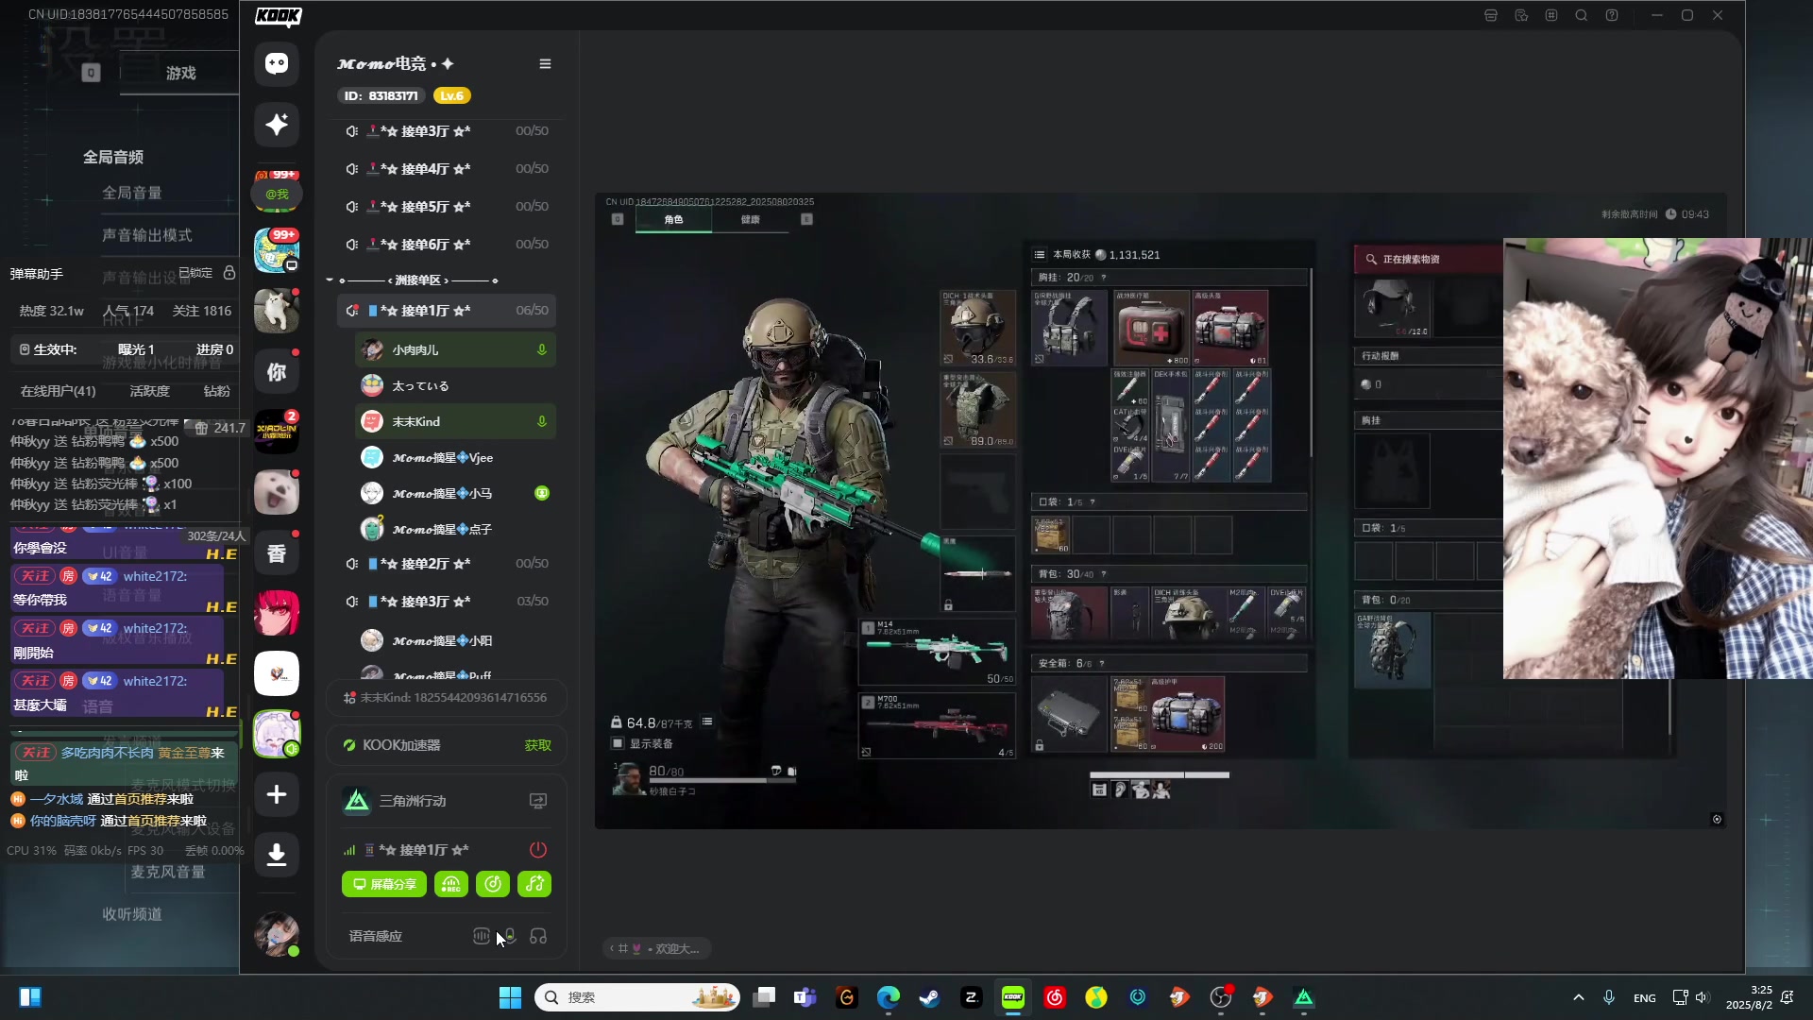Open user 未未Kind in voice channel

pos(455,421)
